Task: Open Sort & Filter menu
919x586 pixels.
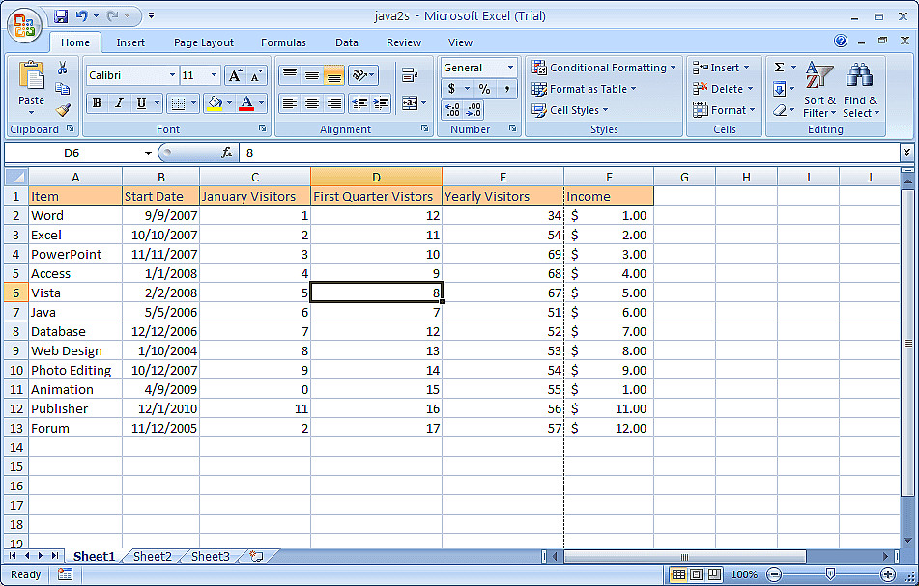Action: point(819,90)
